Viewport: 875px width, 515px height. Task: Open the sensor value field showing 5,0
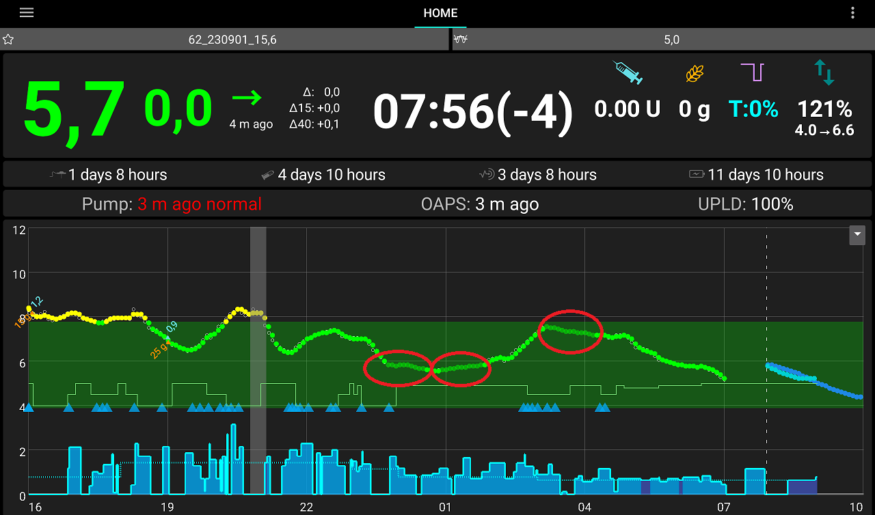pyautogui.click(x=671, y=39)
